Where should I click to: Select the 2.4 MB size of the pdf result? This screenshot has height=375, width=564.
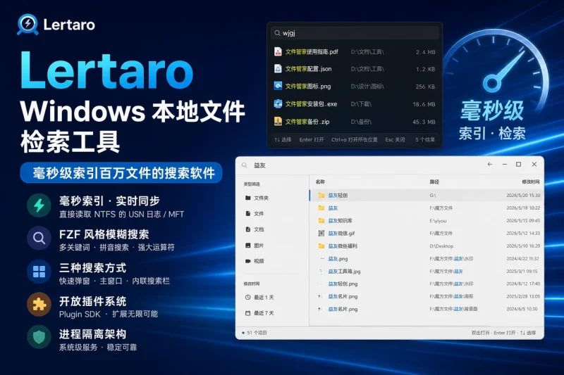[x=426, y=52]
